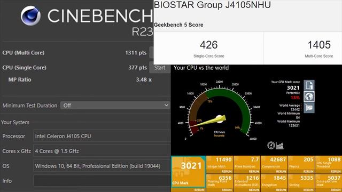Click the World Average 13442 value
This screenshot has height=192, width=342.
(295, 109)
